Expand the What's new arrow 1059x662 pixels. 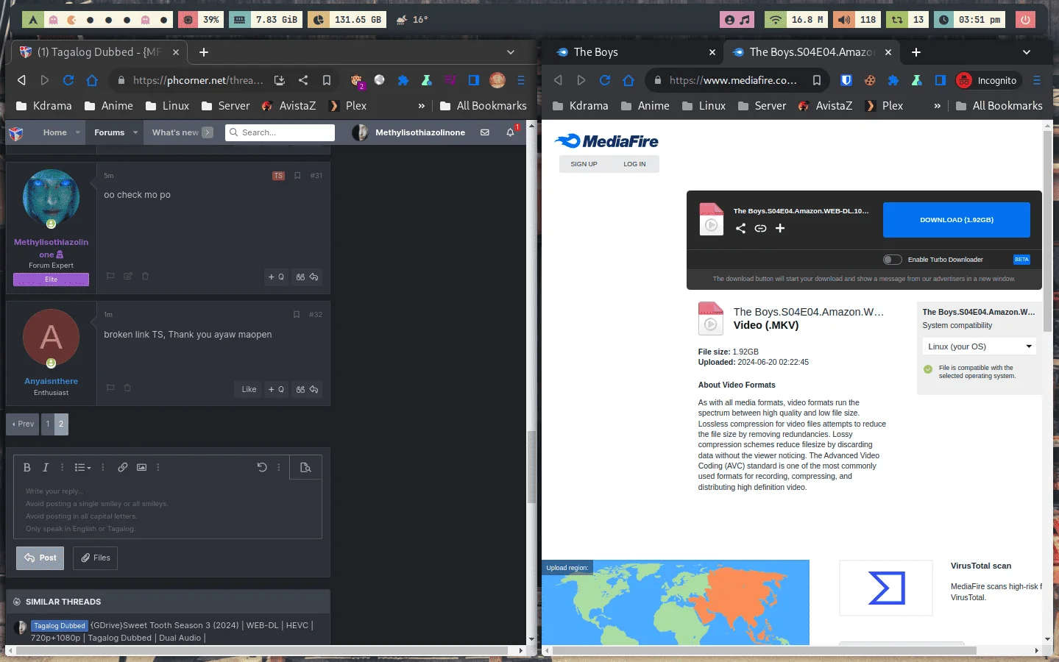[x=208, y=132]
